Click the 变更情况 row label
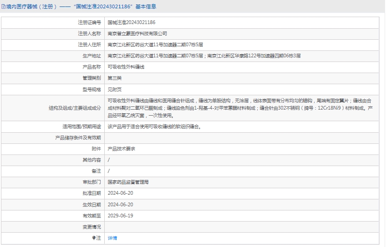386x247 pixels. point(92,227)
